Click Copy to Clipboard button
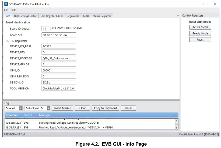 106,108
